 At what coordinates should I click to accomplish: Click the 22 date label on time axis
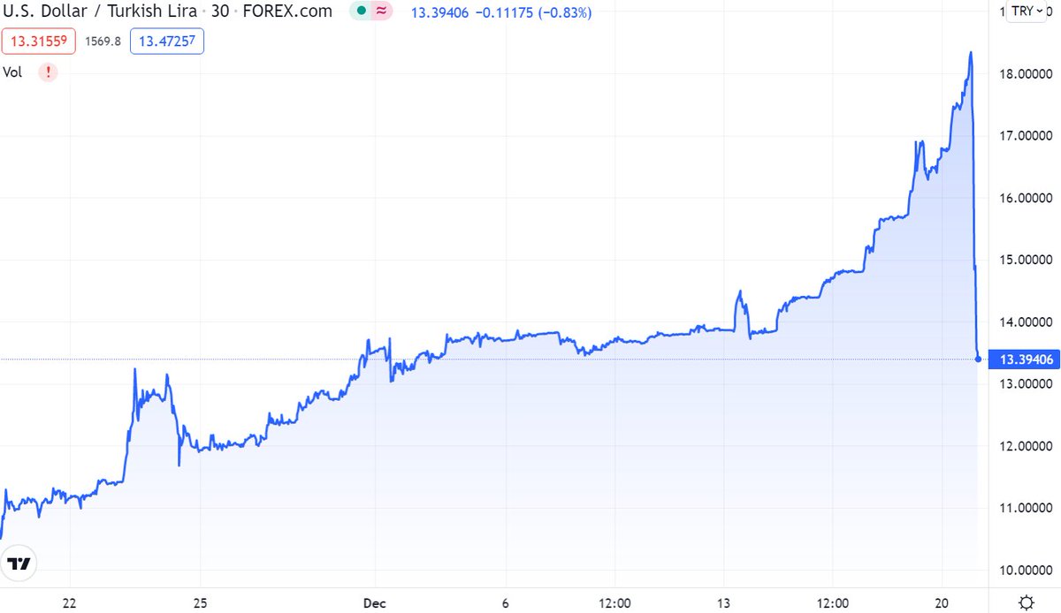(70, 602)
